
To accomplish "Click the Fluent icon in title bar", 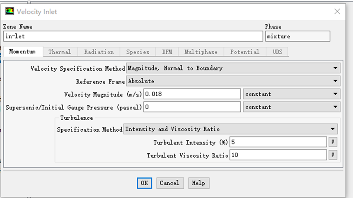I will [10, 11].
